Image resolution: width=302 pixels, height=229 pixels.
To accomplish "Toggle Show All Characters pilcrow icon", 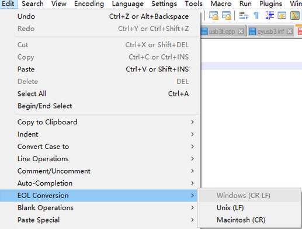I will point(256,15).
